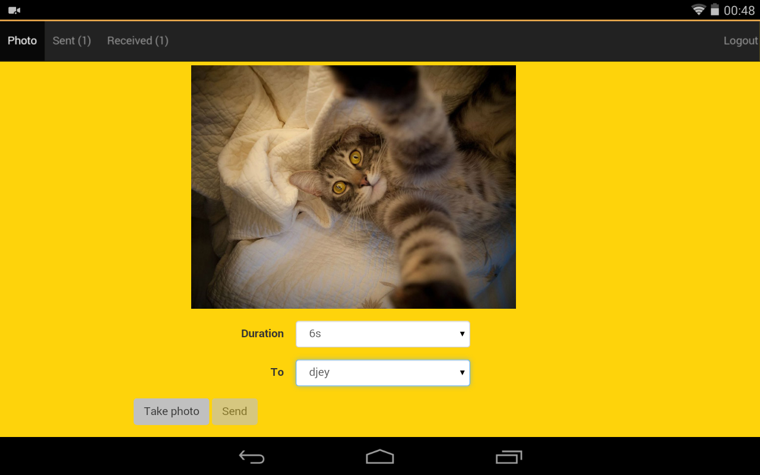Tap the 00:48 clock in status bar
Image resolution: width=760 pixels, height=475 pixels.
pyautogui.click(x=739, y=11)
